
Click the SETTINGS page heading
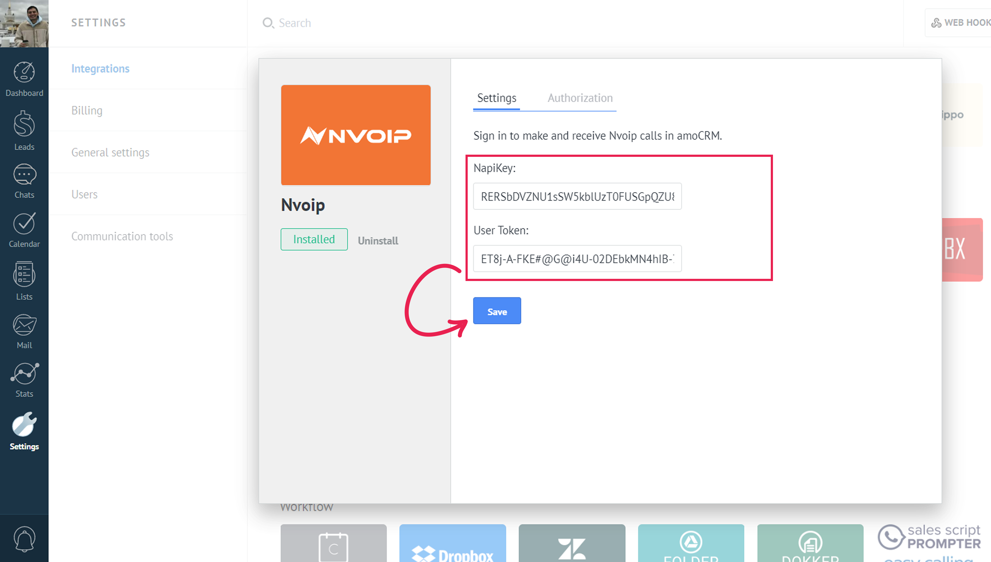tap(98, 23)
